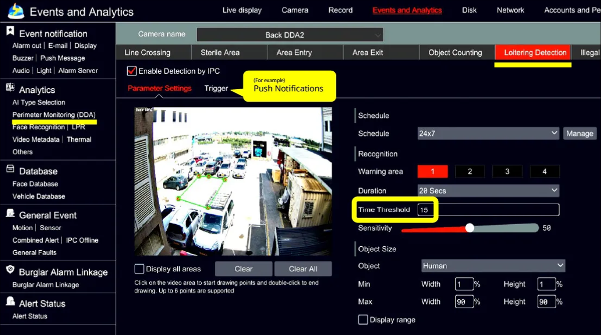
Task: Check the Display all areas box
Action: coord(139,269)
